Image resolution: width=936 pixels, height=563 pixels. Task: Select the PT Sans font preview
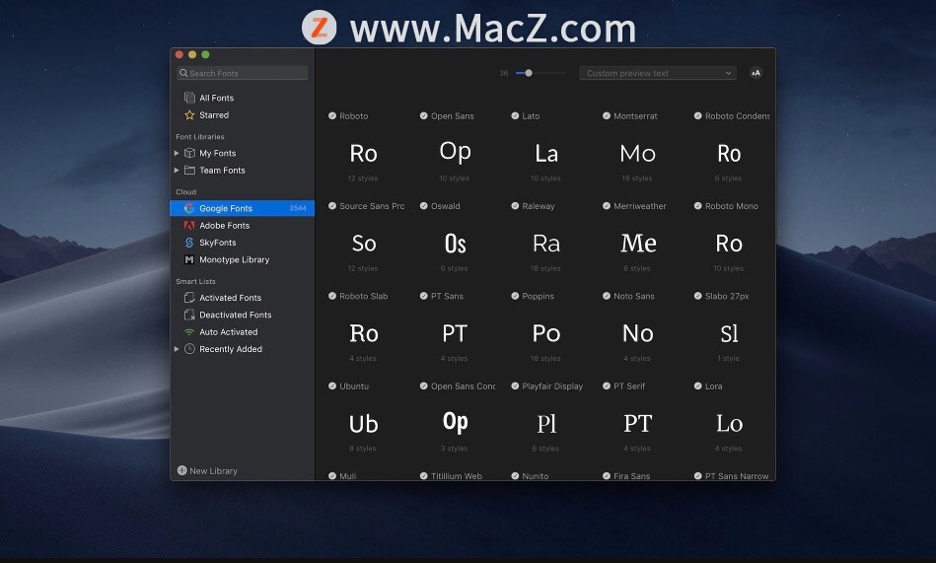pos(455,333)
